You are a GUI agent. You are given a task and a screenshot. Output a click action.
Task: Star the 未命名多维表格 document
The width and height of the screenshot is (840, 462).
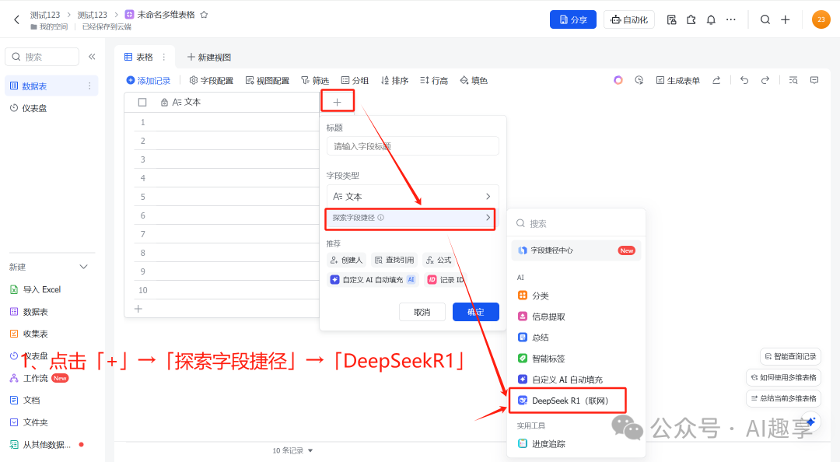[204, 15]
